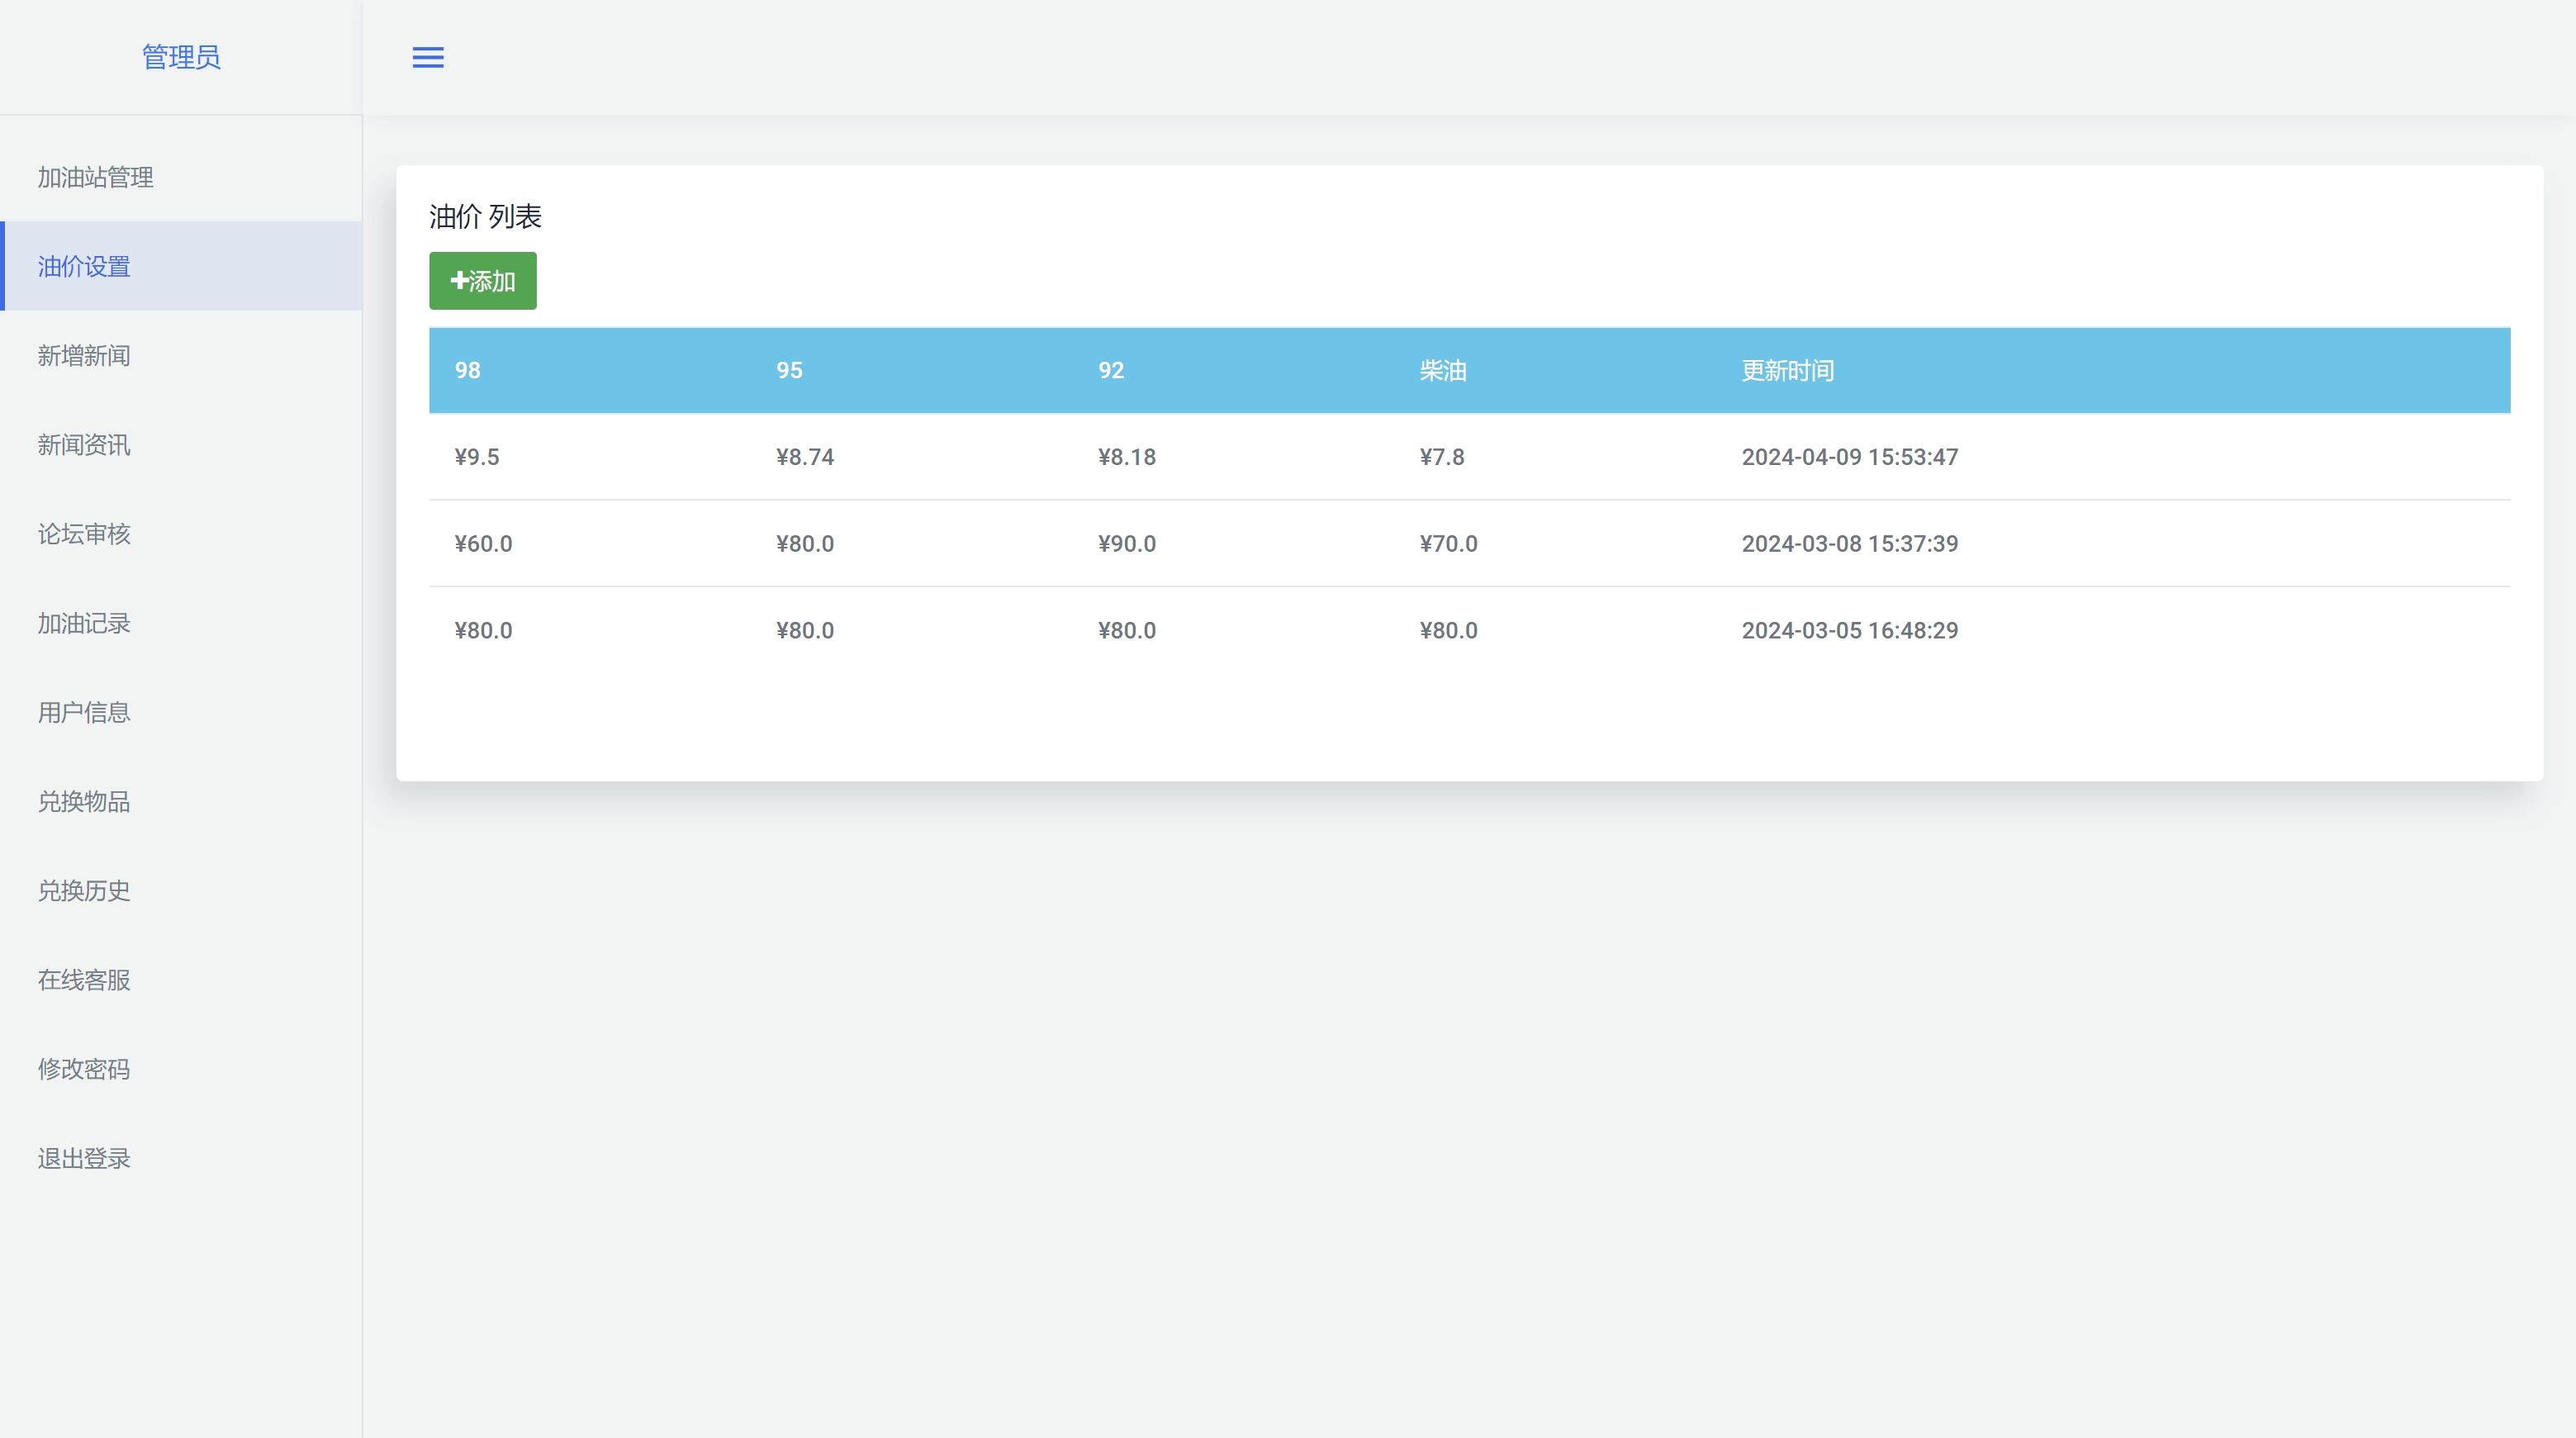Toggle the hamburger sidebar menu icon
The height and width of the screenshot is (1438, 2576).
(x=428, y=58)
